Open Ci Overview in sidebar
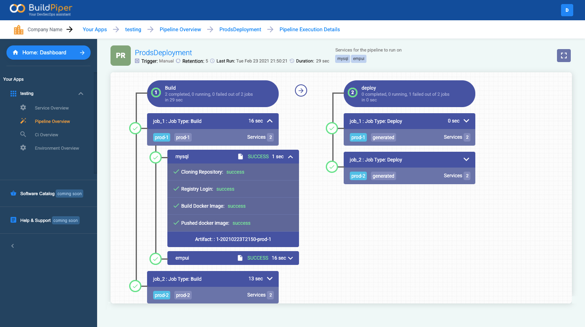 [46, 135]
